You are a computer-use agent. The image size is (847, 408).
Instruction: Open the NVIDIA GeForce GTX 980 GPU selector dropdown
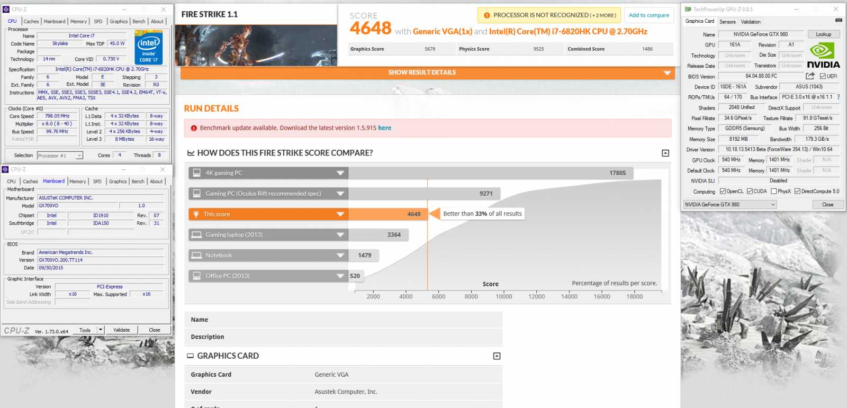730,204
